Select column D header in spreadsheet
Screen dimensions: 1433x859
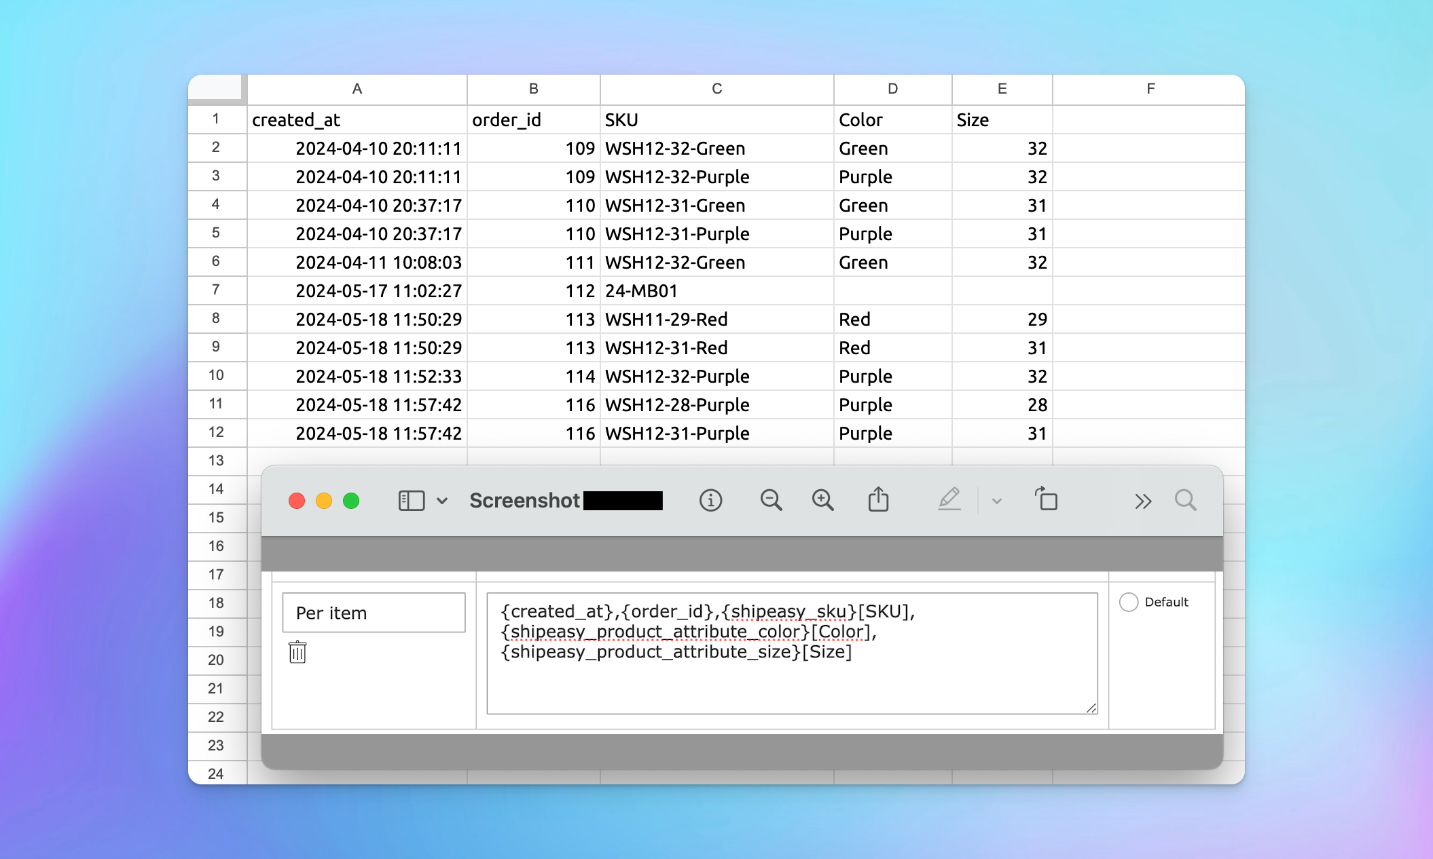pos(893,89)
